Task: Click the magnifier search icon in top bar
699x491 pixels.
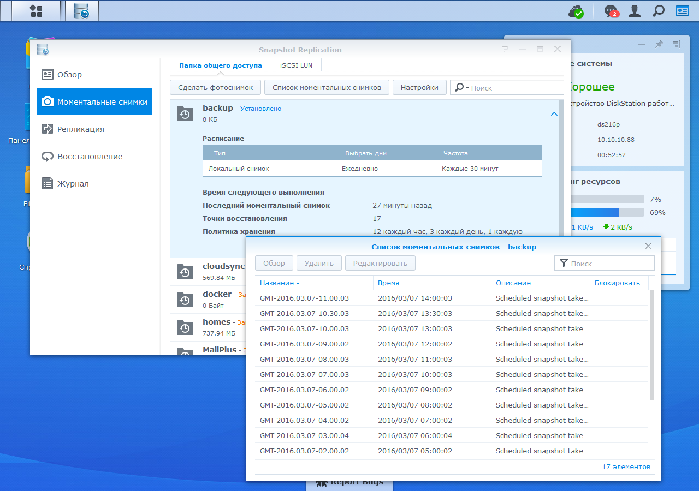Action: point(659,11)
